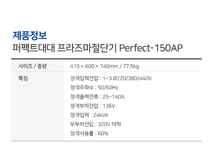
Task: Click the light blue bottom table border
Action: (106, 141)
